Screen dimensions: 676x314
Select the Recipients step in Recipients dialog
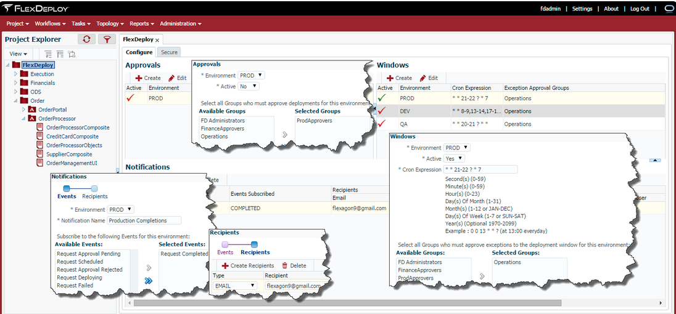pos(254,244)
